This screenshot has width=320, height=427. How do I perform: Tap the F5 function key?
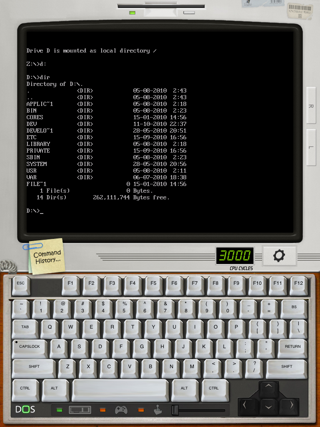pos(153,285)
